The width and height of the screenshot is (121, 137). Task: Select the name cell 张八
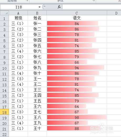(37, 62)
